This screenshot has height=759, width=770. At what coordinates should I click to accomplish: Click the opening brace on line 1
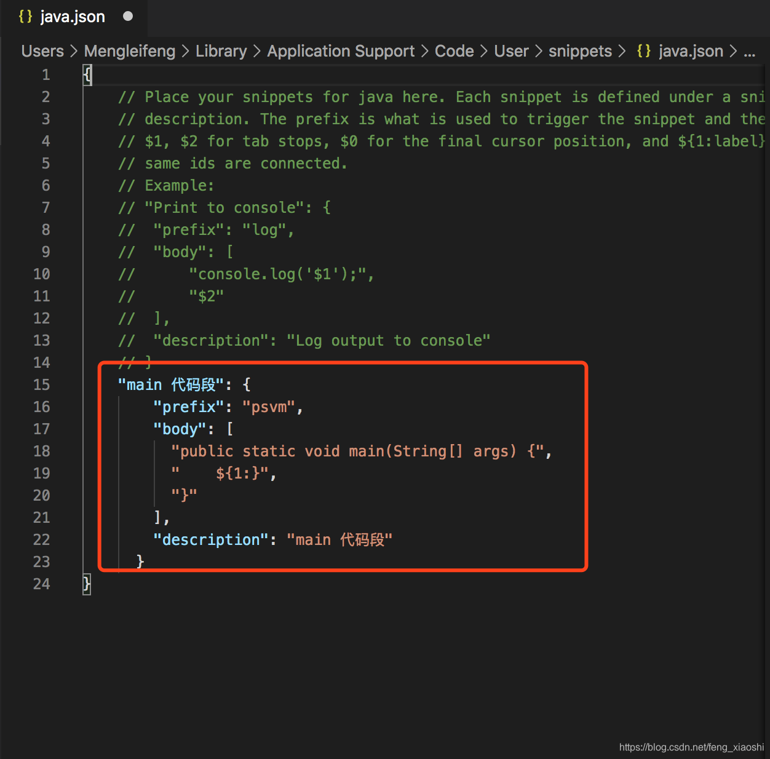(x=87, y=75)
